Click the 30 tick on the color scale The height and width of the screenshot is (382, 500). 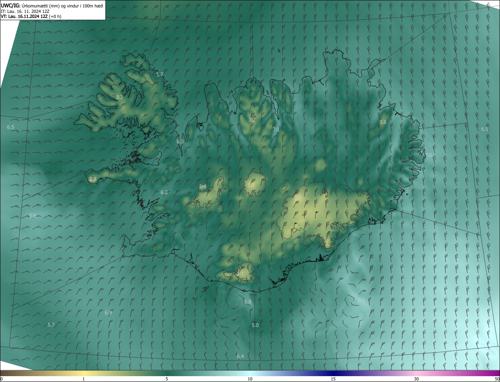pyautogui.click(x=416, y=379)
